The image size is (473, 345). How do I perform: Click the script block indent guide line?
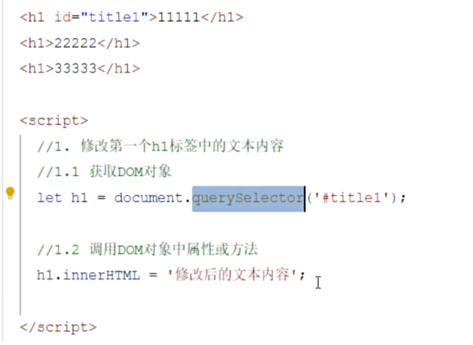click(21, 225)
